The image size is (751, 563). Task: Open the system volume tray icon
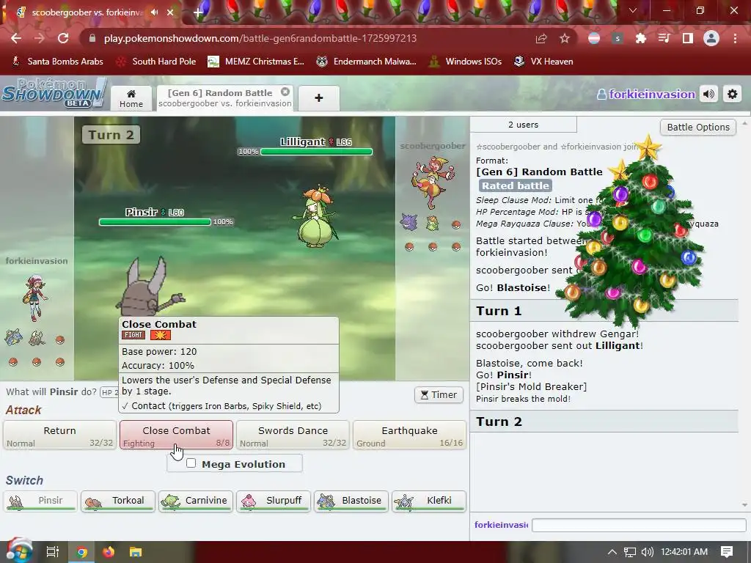coord(647,552)
